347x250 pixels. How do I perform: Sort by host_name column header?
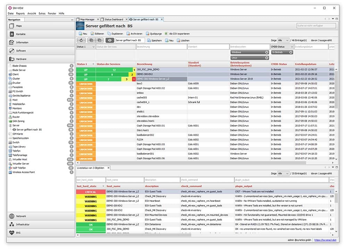(113, 186)
